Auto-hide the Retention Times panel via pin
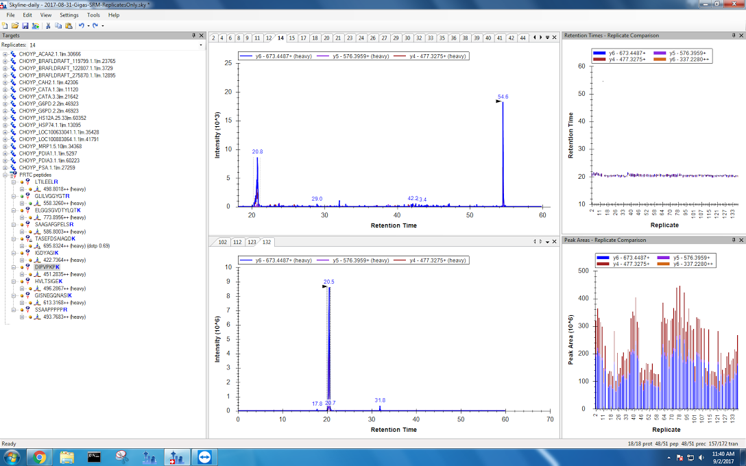Screen dimensions: 746x466 pos(732,35)
